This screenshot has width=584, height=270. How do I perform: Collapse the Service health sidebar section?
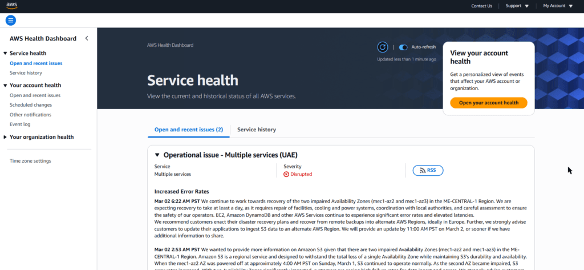pyautogui.click(x=5, y=53)
